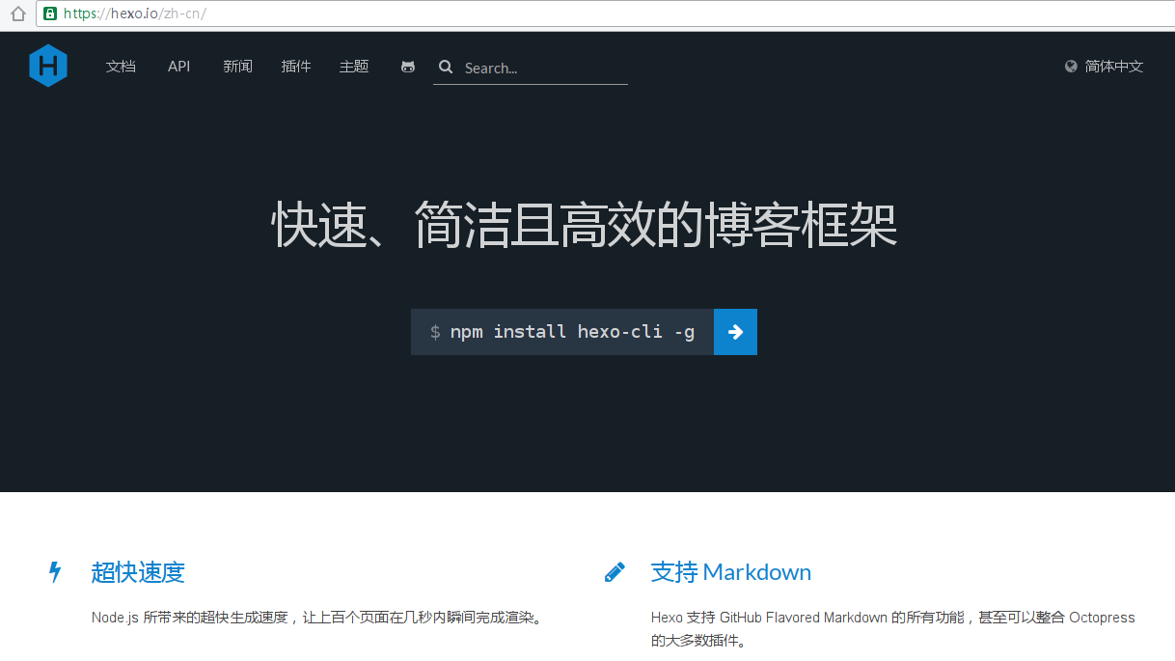Viewport: 1175px width, 661px height.
Task: Open the 简体中文 language selector
Action: (1105, 67)
